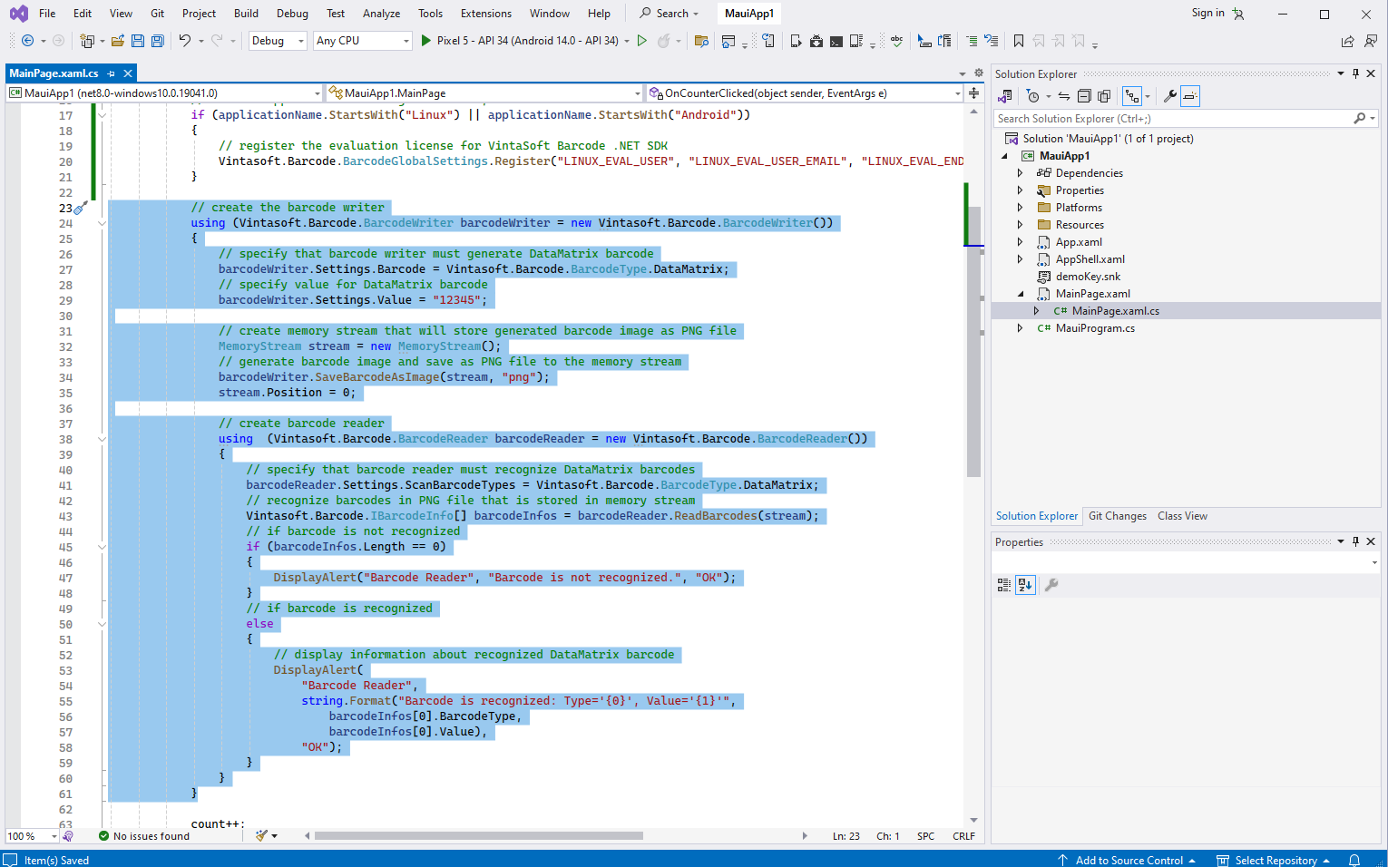Toggle Alphabetical sort in Properties panel
The width and height of the screenshot is (1388, 867).
tap(1025, 585)
